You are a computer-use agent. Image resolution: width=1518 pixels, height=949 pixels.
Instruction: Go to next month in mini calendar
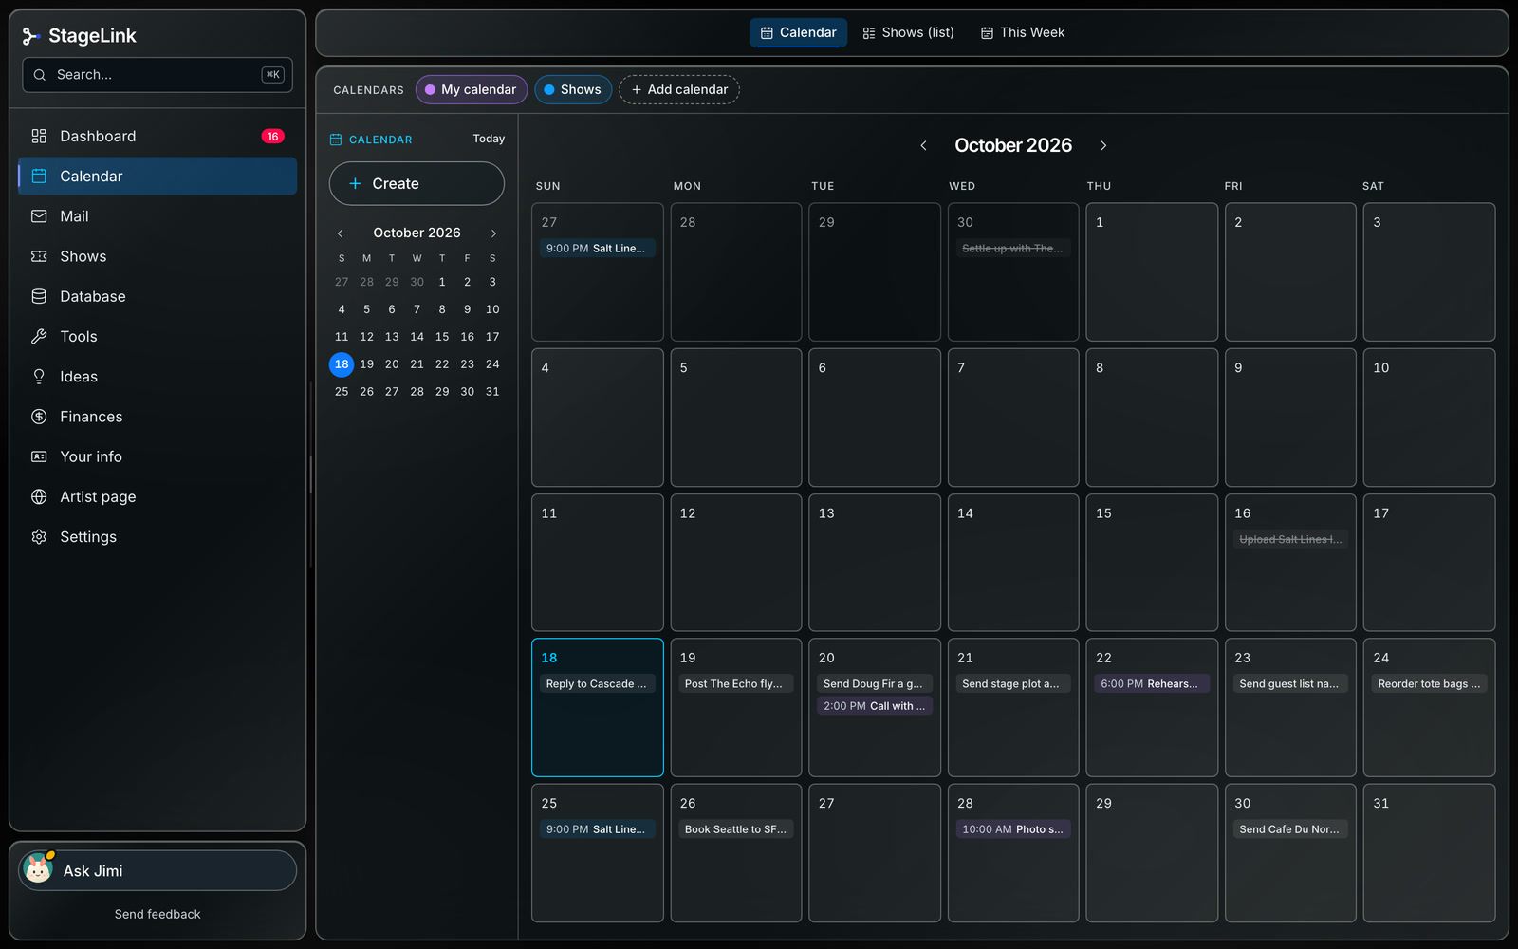click(x=493, y=233)
